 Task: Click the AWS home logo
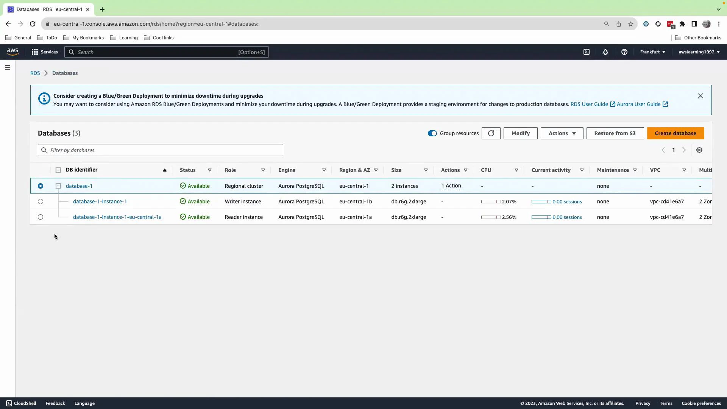point(12,52)
